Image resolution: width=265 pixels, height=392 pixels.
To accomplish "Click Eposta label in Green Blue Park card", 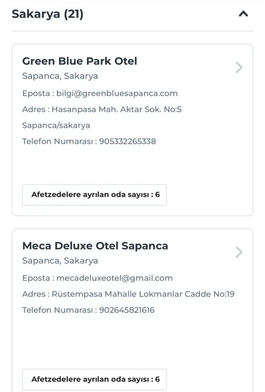I will 36,93.
